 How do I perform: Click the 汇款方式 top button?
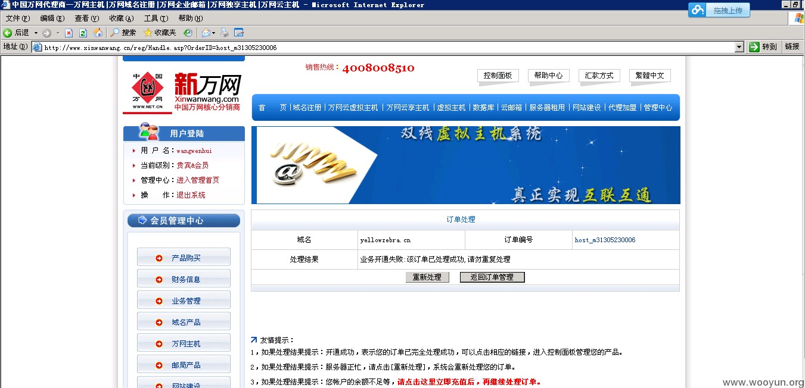(599, 76)
